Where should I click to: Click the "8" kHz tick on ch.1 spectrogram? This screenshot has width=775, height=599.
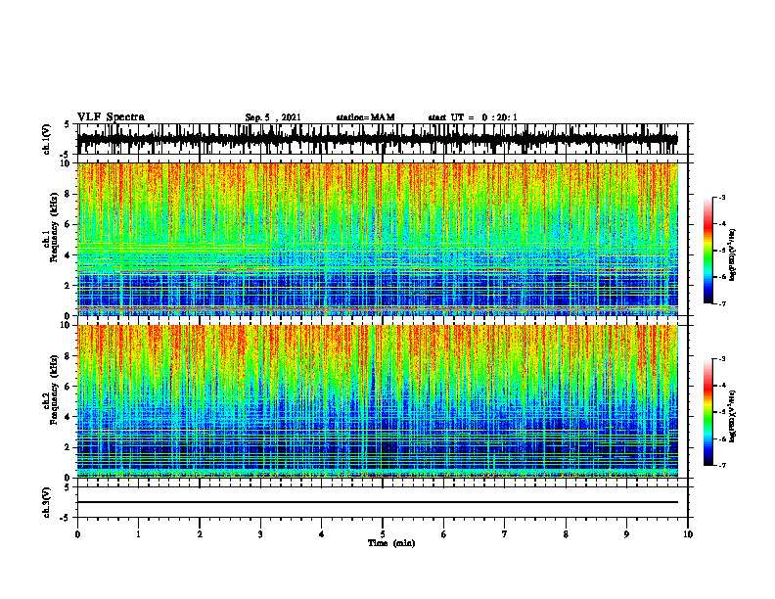(x=68, y=194)
